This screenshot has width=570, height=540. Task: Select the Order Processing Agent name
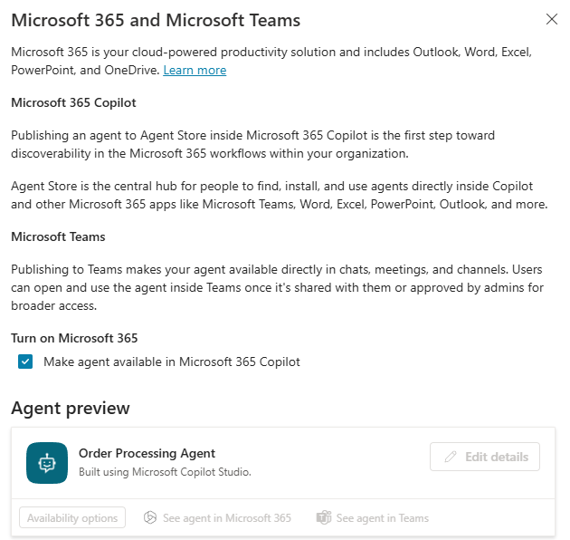tap(147, 453)
